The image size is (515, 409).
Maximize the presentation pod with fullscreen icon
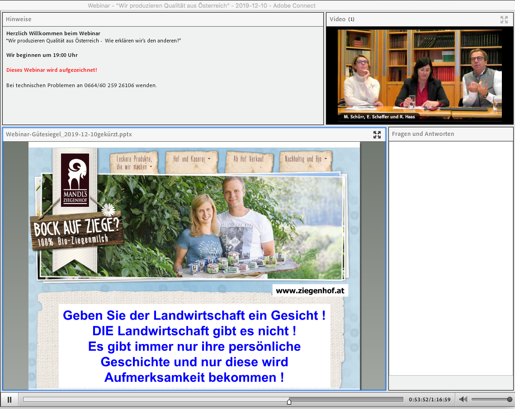(377, 135)
